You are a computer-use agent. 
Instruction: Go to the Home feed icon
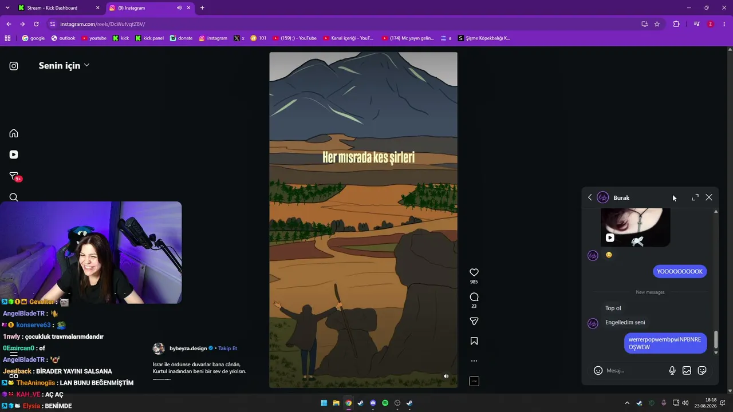click(14, 133)
